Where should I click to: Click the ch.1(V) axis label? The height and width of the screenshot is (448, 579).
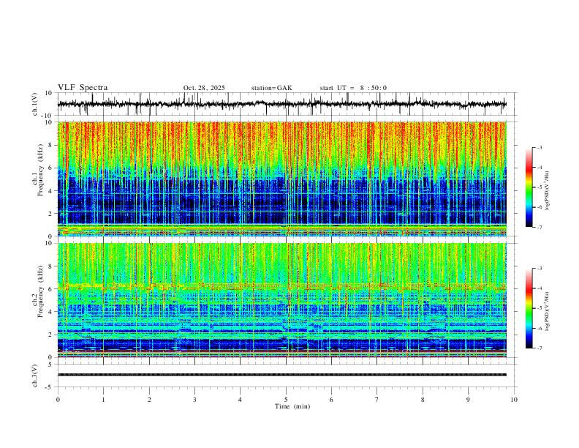coord(34,104)
